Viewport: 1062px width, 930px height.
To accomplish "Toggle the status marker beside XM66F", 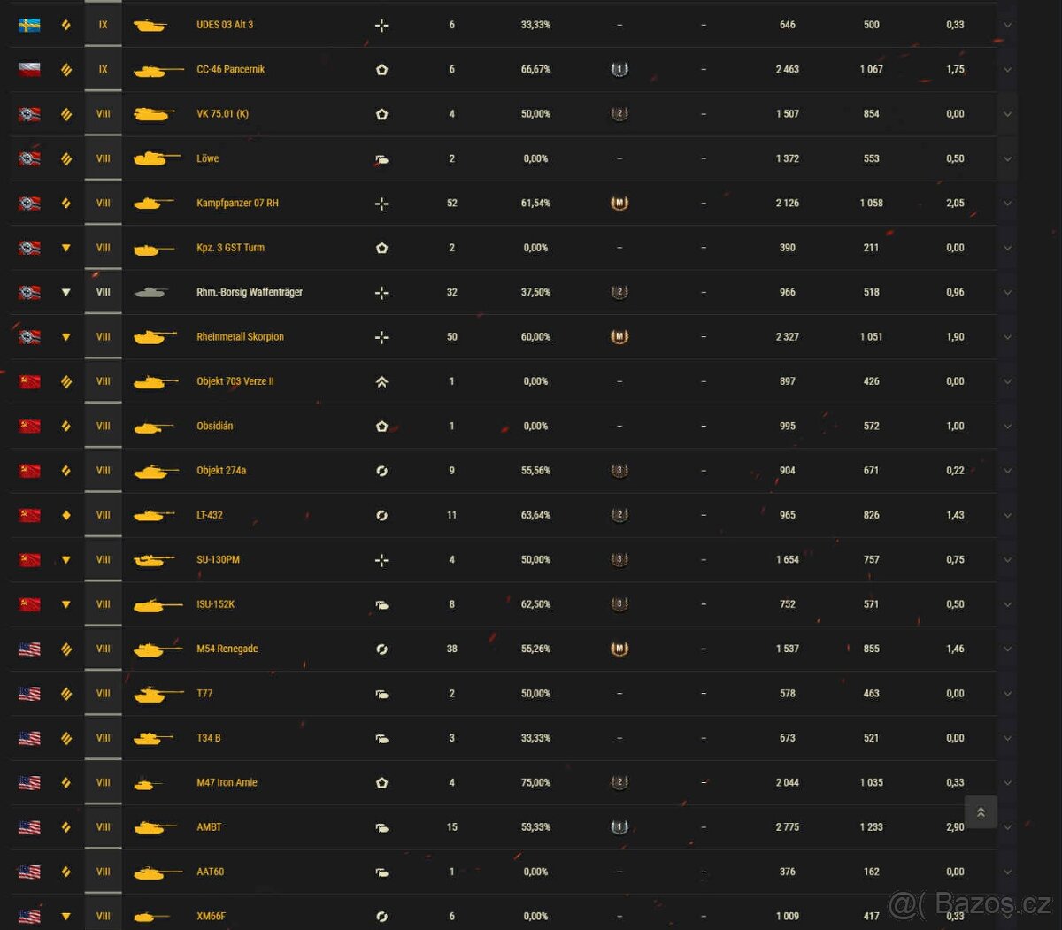I will point(65,916).
